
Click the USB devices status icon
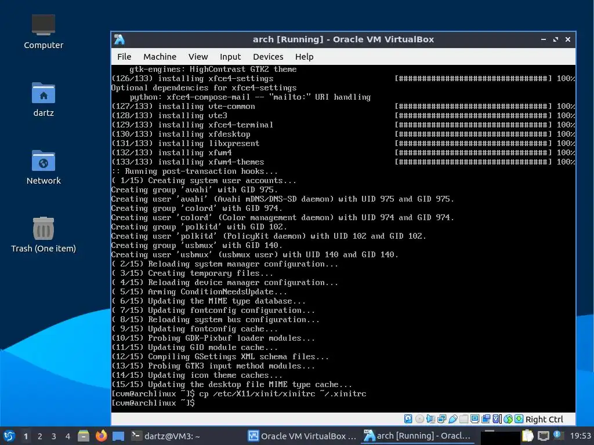(452, 419)
